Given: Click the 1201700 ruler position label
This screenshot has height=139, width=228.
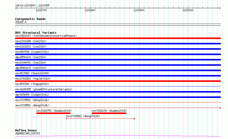Looking at the screenshot, I should click(41, 10).
